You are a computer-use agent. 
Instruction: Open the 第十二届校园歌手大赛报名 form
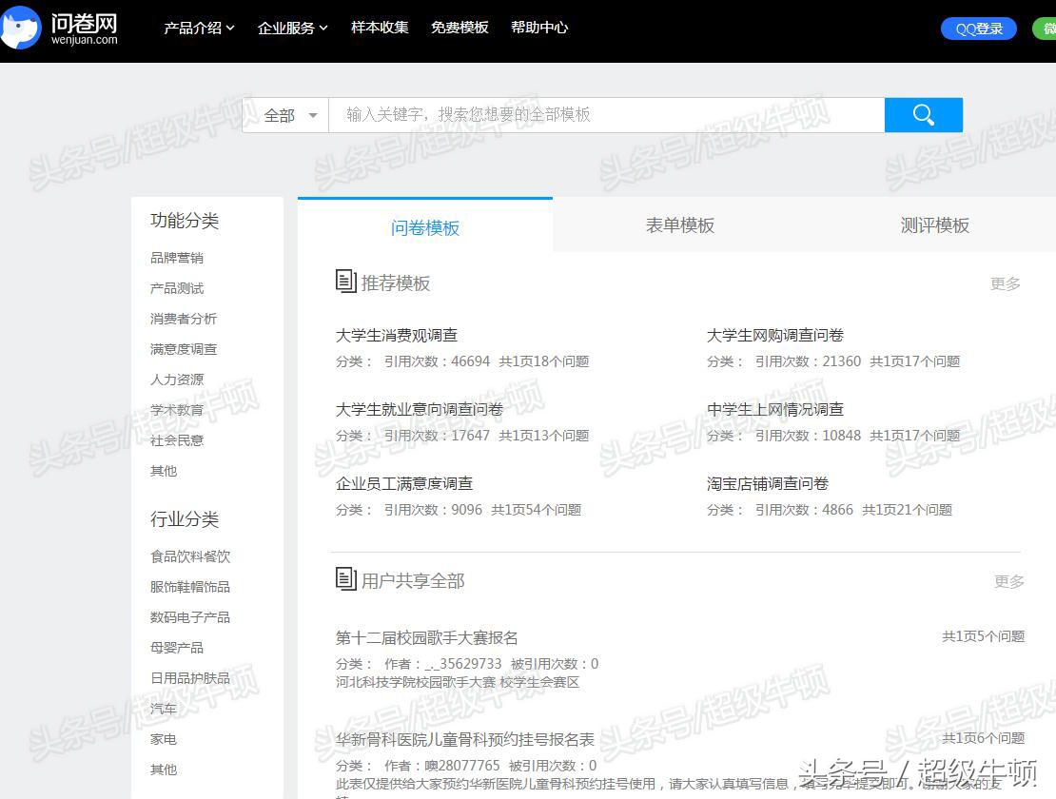tap(426, 637)
